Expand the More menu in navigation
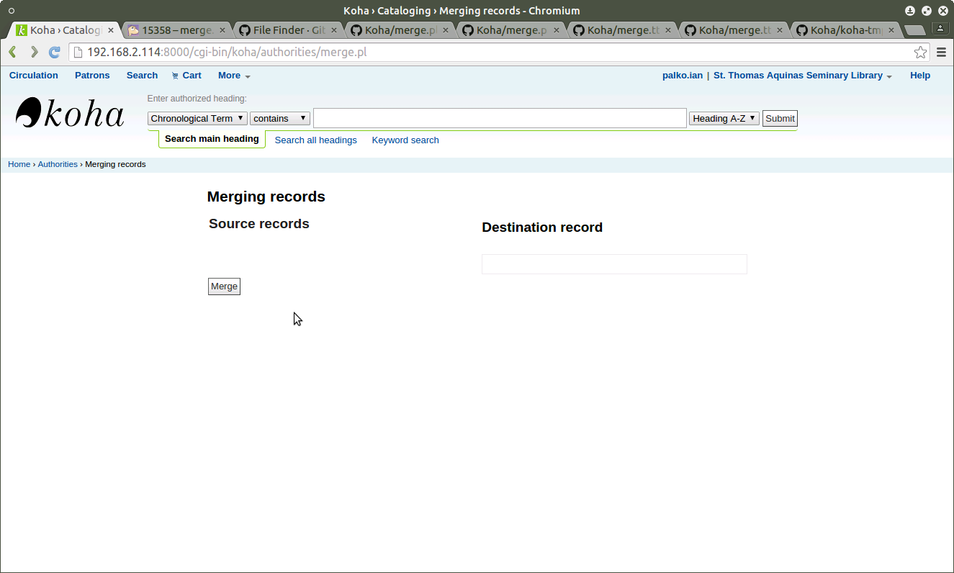Image resolution: width=954 pixels, height=573 pixels. click(234, 76)
